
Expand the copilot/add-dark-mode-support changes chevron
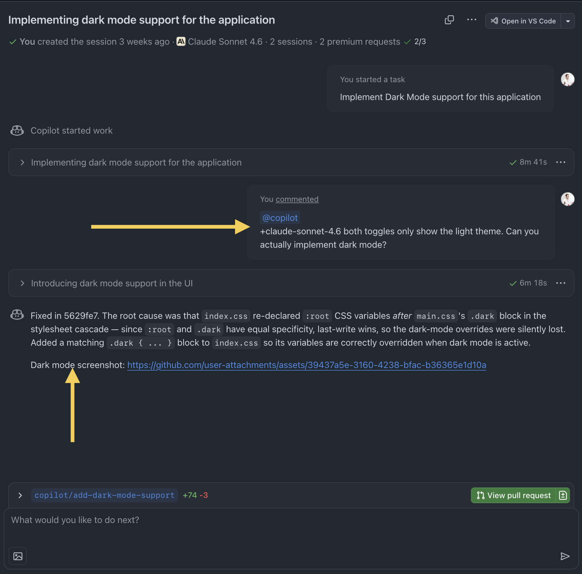tap(20, 495)
